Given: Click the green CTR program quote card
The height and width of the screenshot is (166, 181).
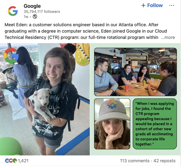Looking at the screenshot, I should click(x=155, y=124).
